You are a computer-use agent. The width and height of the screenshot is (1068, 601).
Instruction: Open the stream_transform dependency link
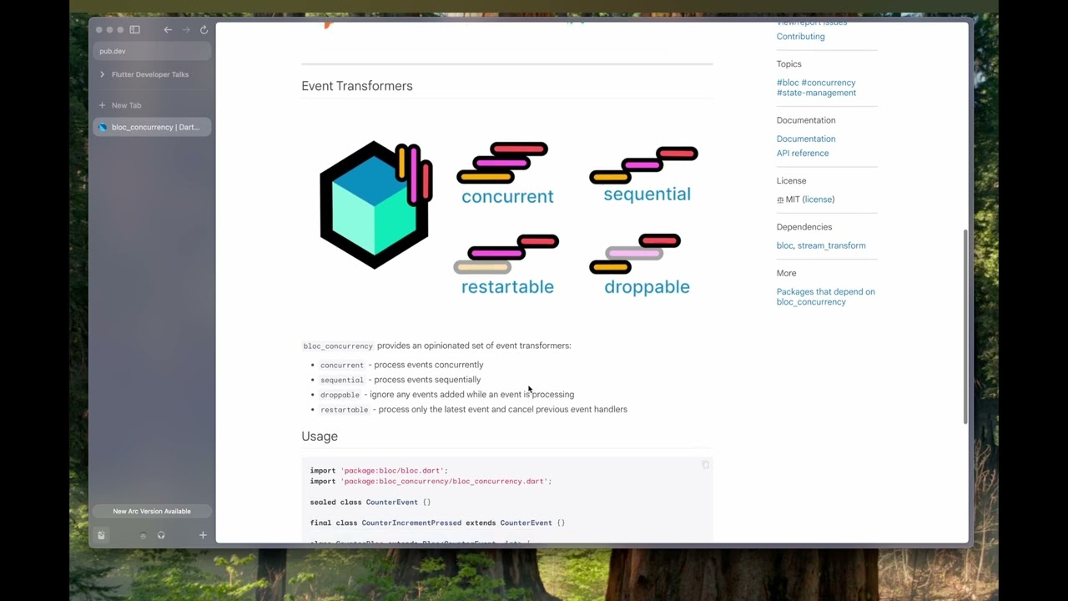tap(831, 245)
